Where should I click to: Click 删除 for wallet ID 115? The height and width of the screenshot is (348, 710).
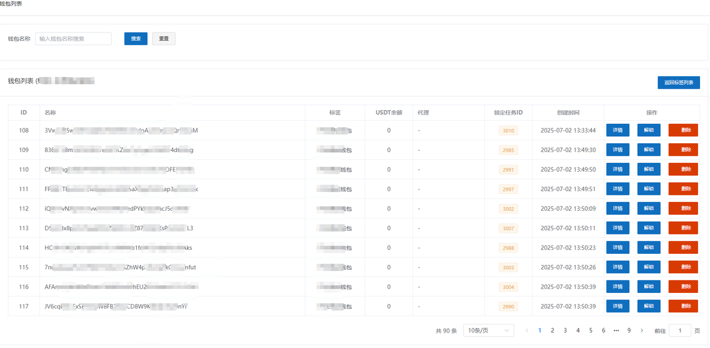(683, 267)
